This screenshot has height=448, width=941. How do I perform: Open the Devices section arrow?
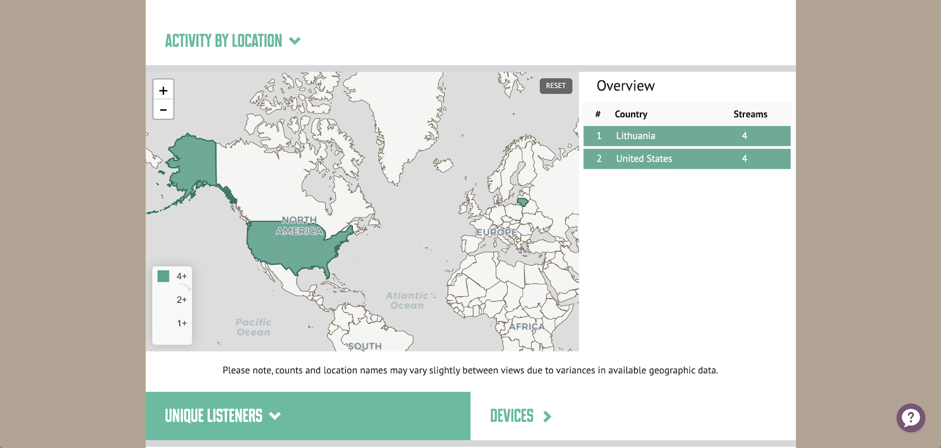(x=548, y=417)
